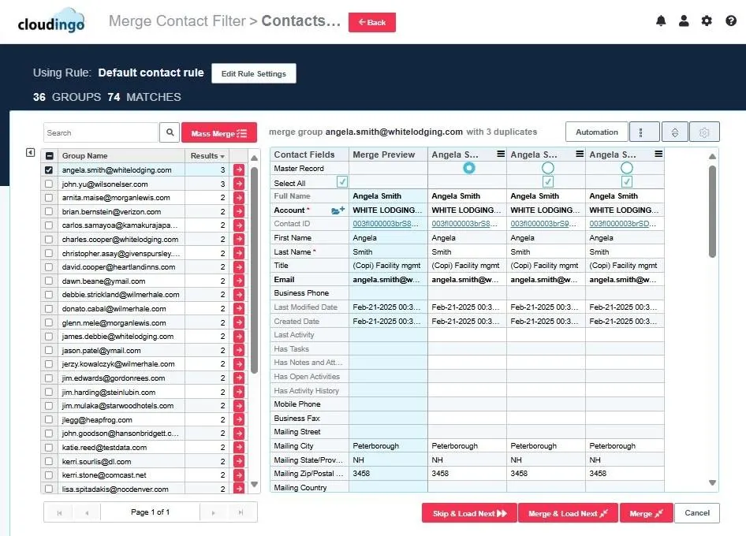Click the Automation button
This screenshot has width=746, height=536.
click(x=596, y=132)
